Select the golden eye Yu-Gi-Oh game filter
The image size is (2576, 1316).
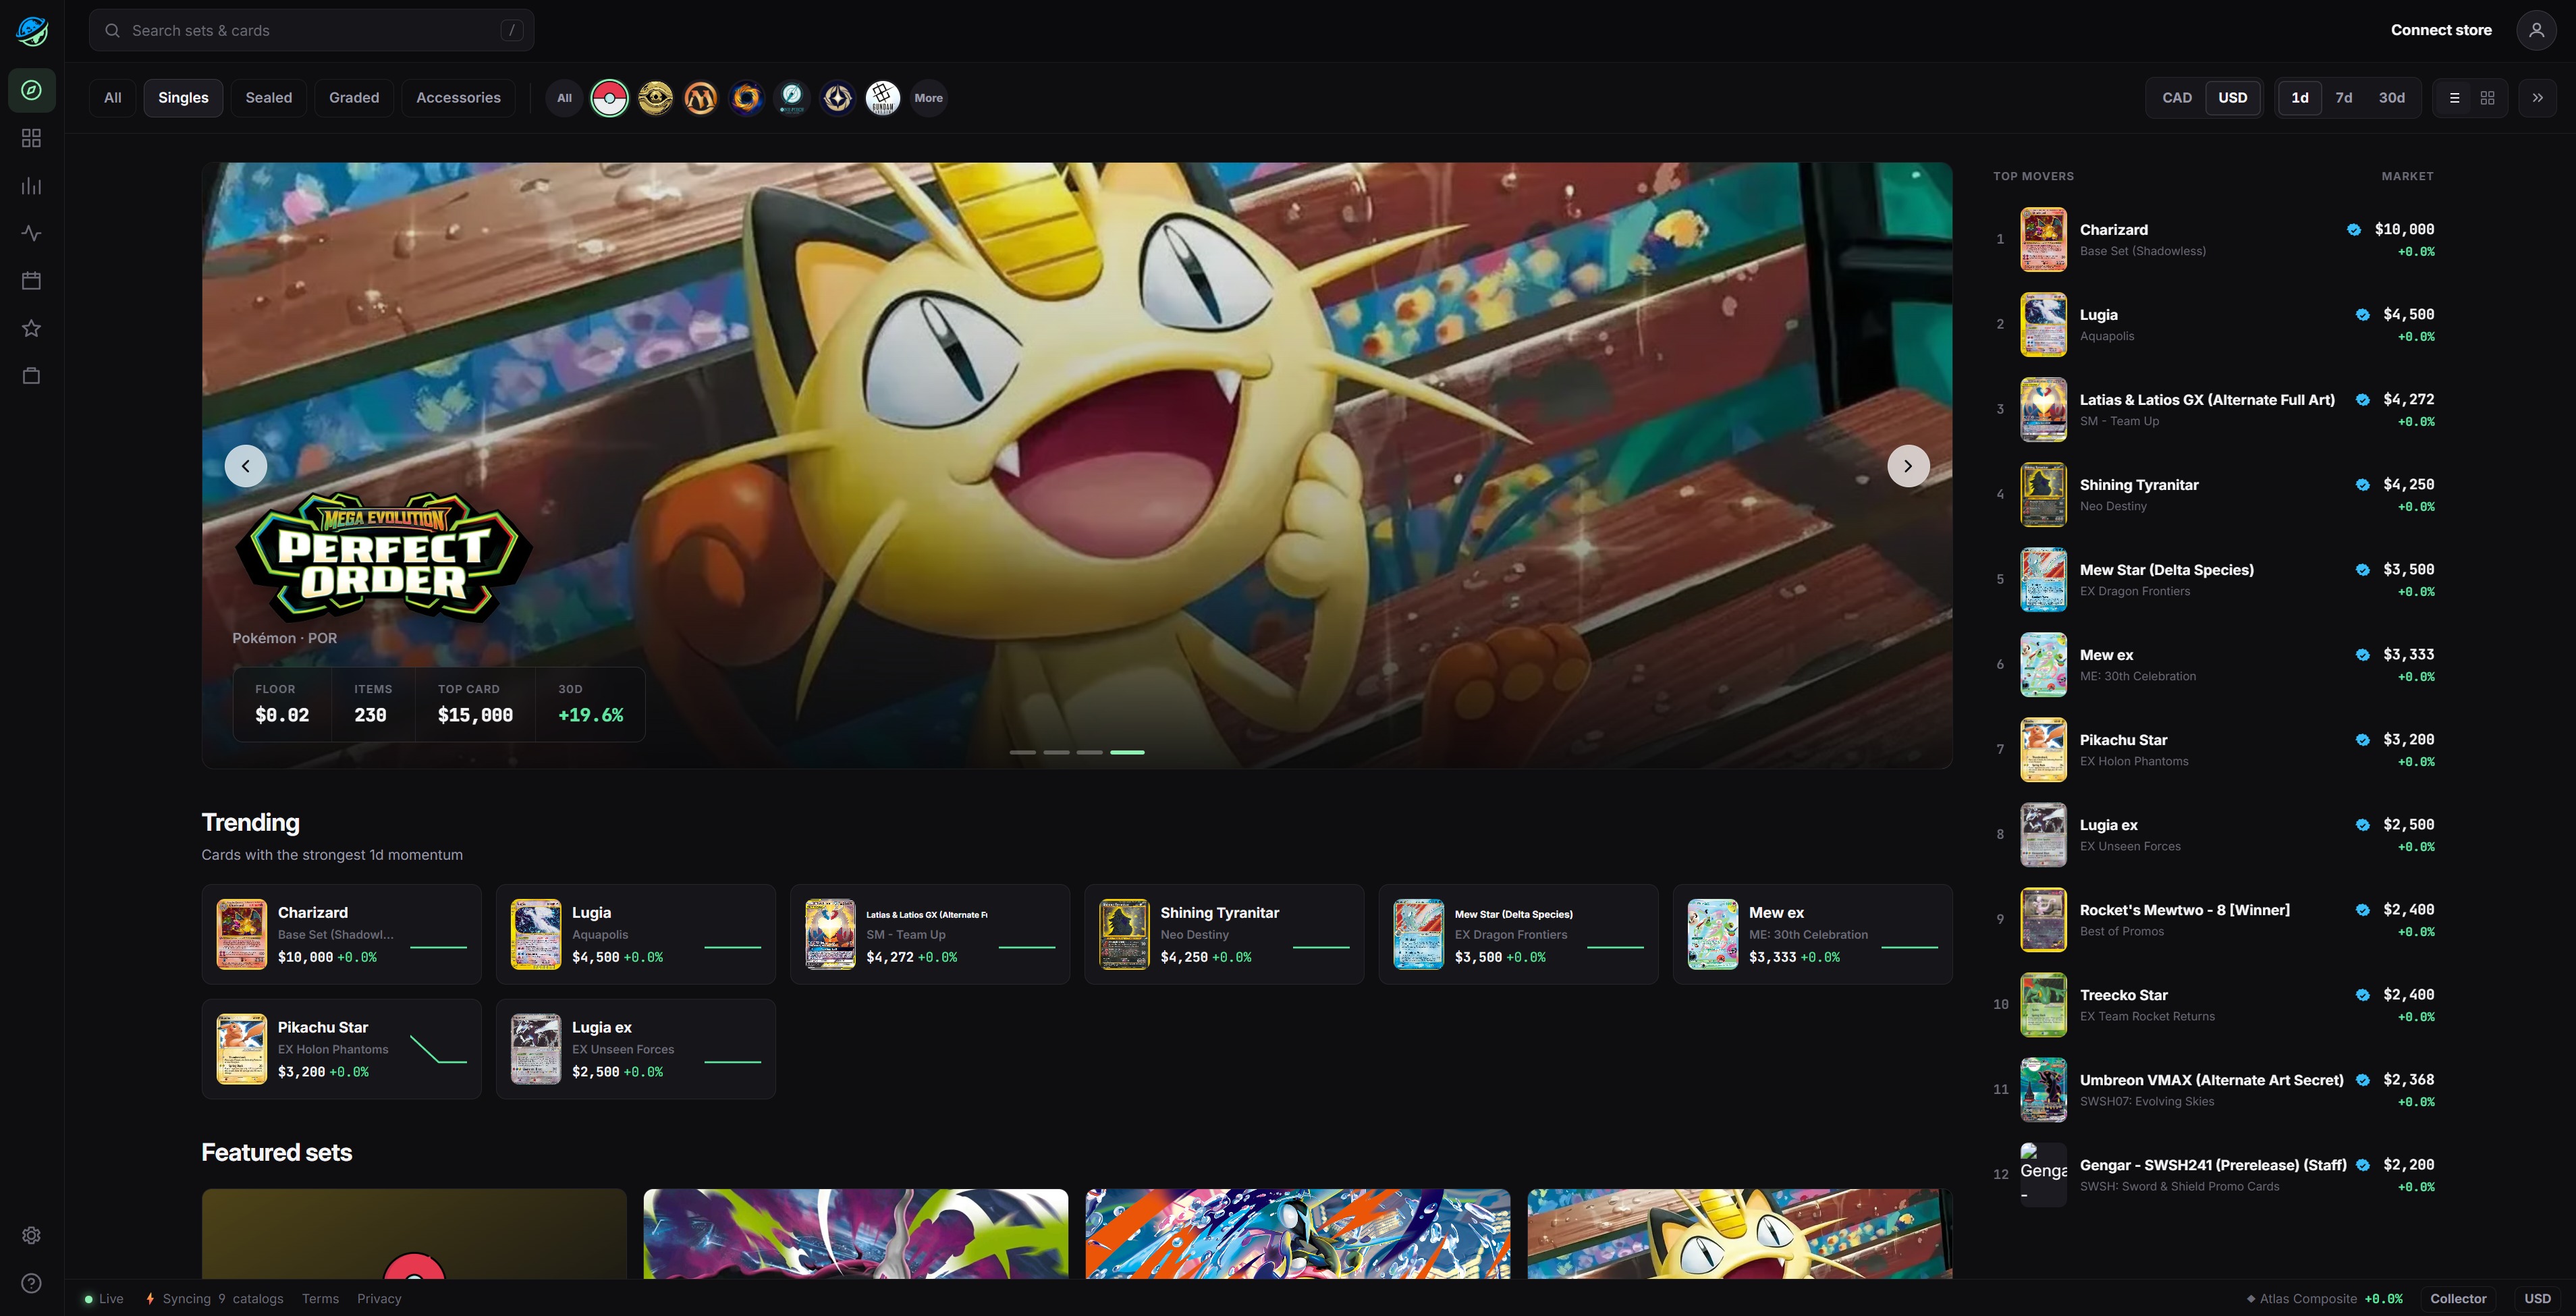click(x=655, y=98)
